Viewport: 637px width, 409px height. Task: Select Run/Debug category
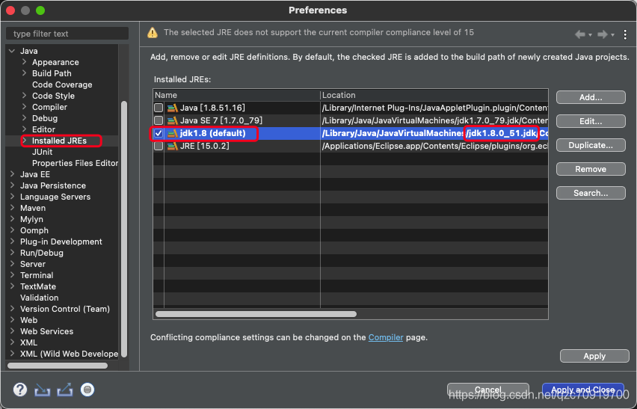pos(42,253)
